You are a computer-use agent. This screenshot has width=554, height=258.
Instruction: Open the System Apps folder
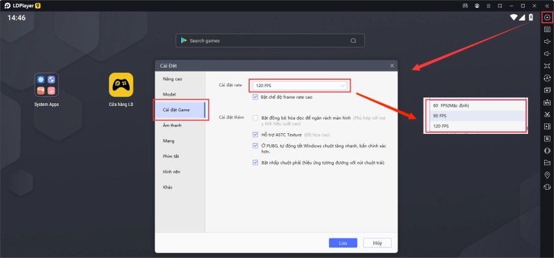tap(46, 85)
